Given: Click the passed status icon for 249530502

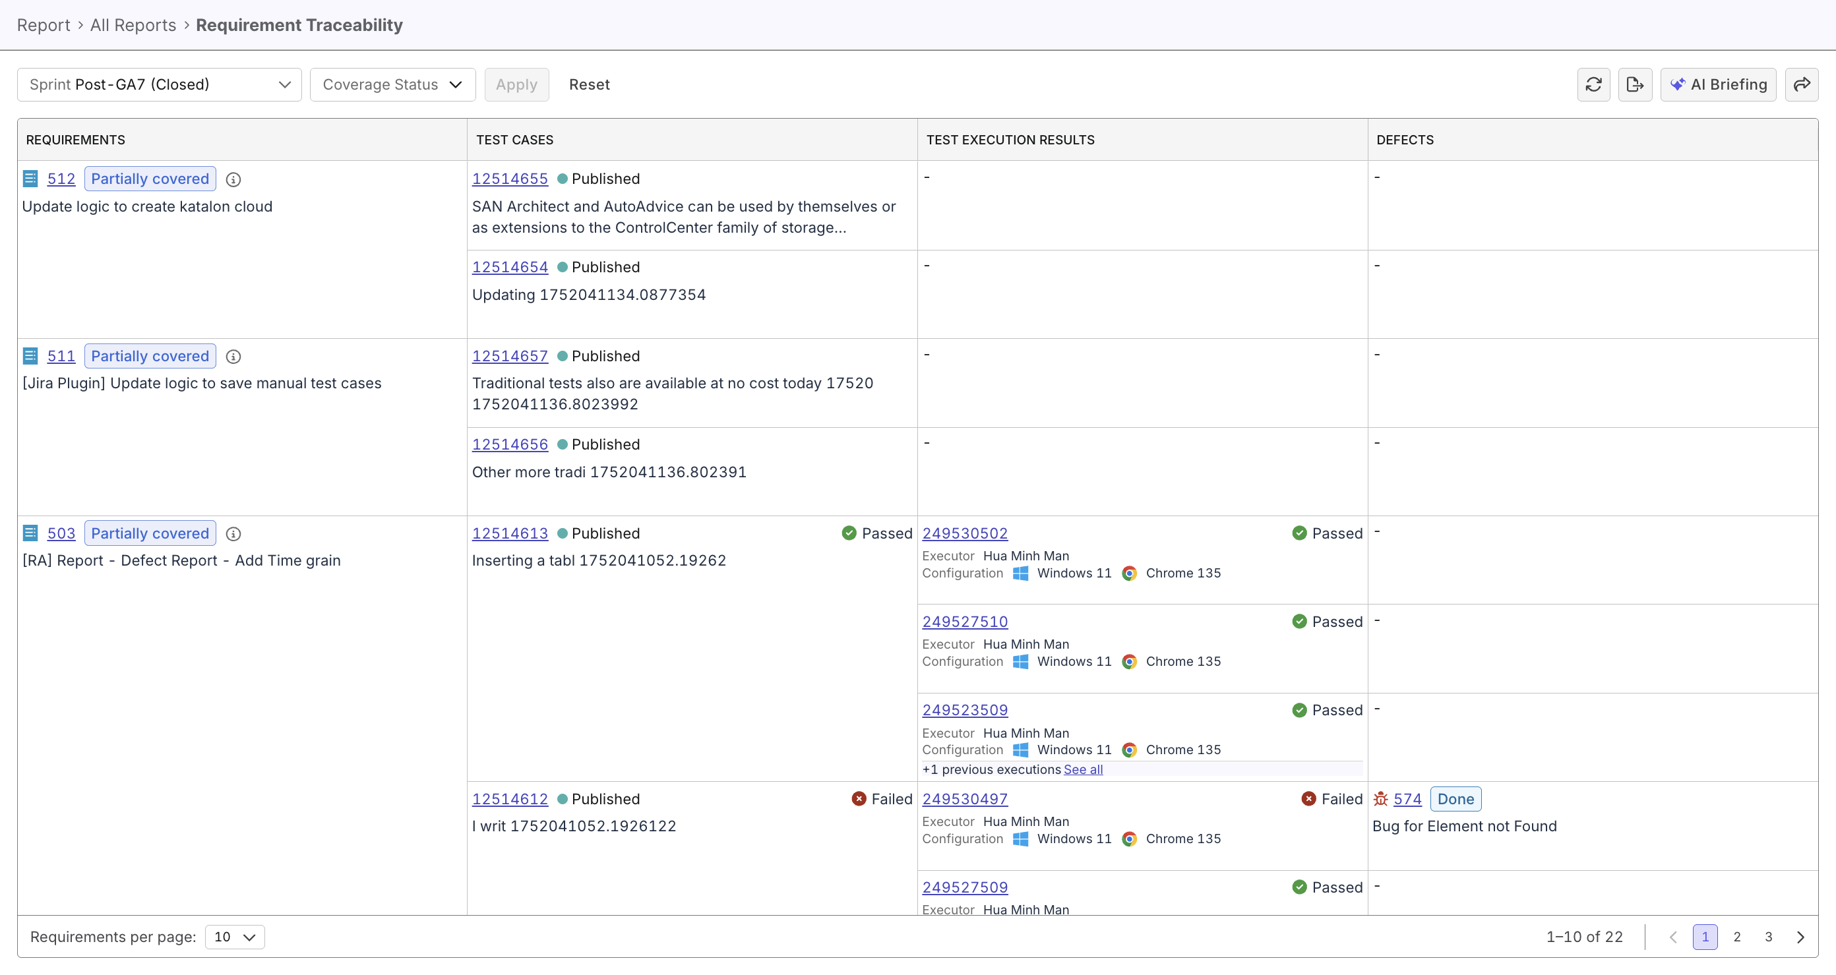Looking at the screenshot, I should 1300,533.
